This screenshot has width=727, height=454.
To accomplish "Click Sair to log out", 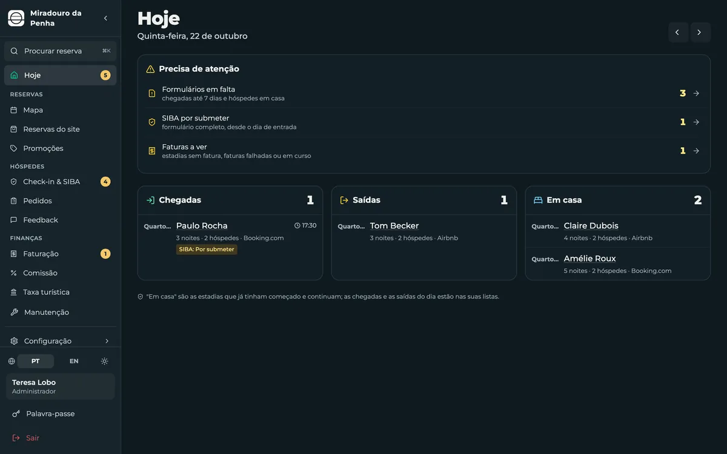I will (x=61, y=438).
